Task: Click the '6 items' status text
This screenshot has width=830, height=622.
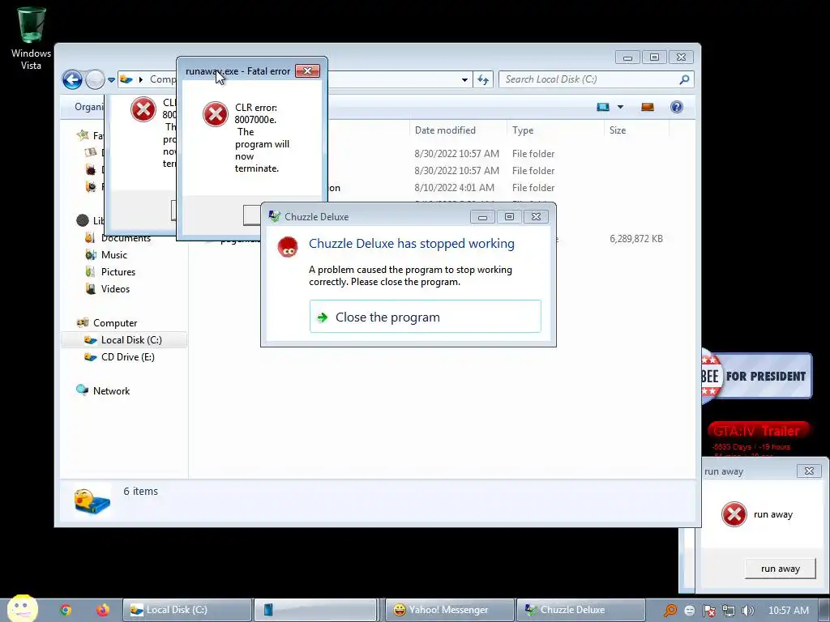Action: tap(140, 492)
